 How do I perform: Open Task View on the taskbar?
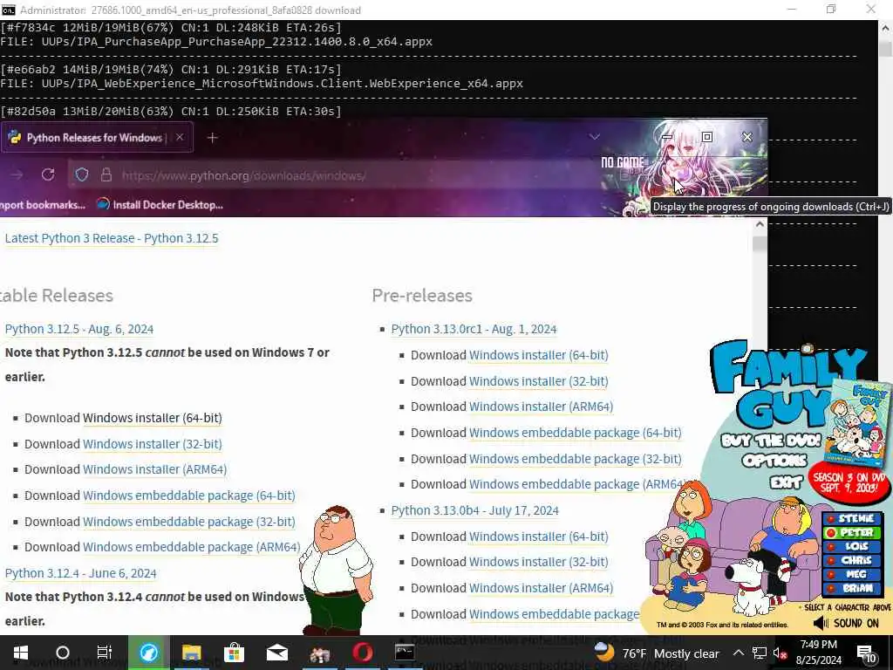click(105, 653)
